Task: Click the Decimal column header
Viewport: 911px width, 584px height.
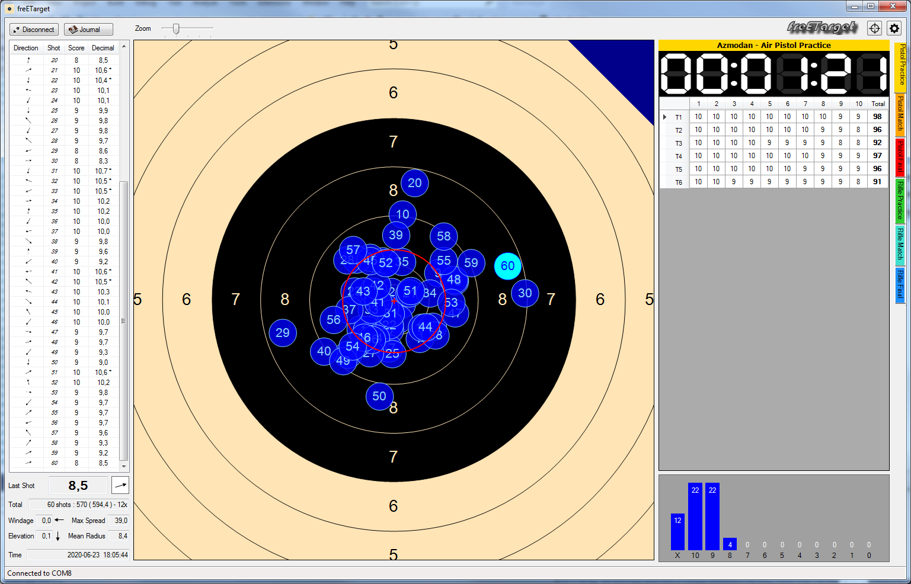Action: click(103, 48)
